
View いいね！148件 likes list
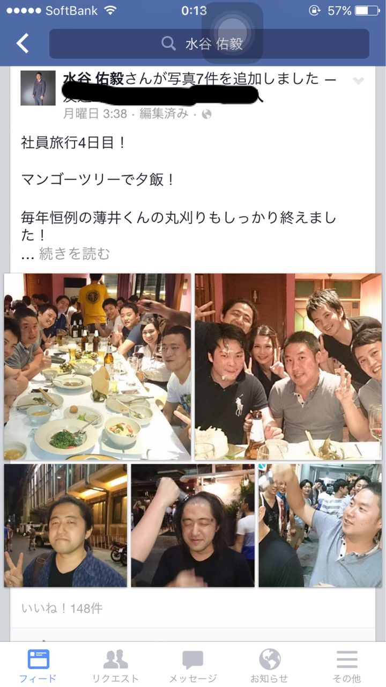[62, 608]
